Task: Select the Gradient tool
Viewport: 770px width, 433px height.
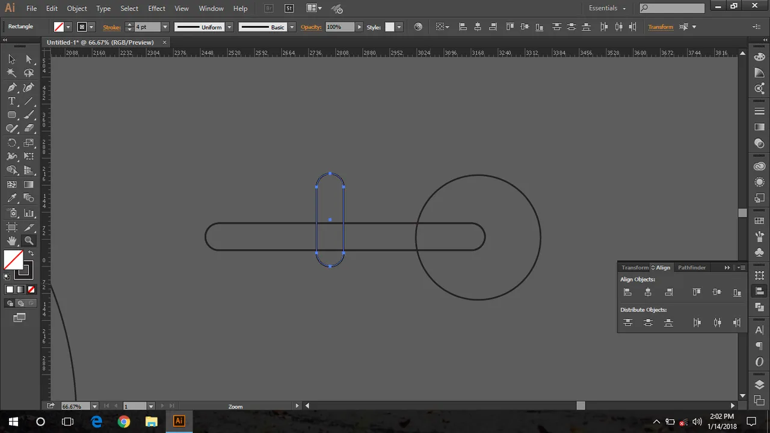Action: [29, 185]
